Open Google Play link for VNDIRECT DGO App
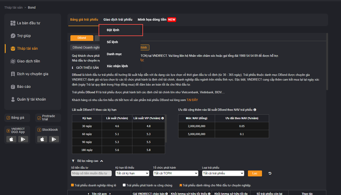The height and width of the screenshot is (195, 341). click(23, 139)
